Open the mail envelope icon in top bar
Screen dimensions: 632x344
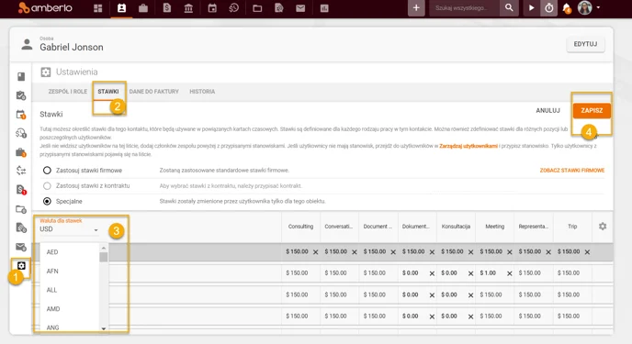[300, 8]
